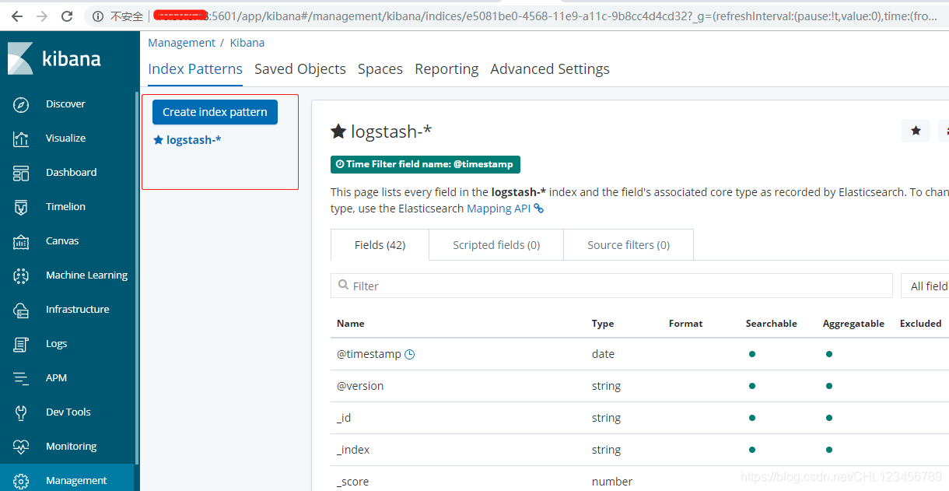Image resolution: width=949 pixels, height=491 pixels.
Task: Click Kibana breadcrumb link
Action: click(247, 43)
